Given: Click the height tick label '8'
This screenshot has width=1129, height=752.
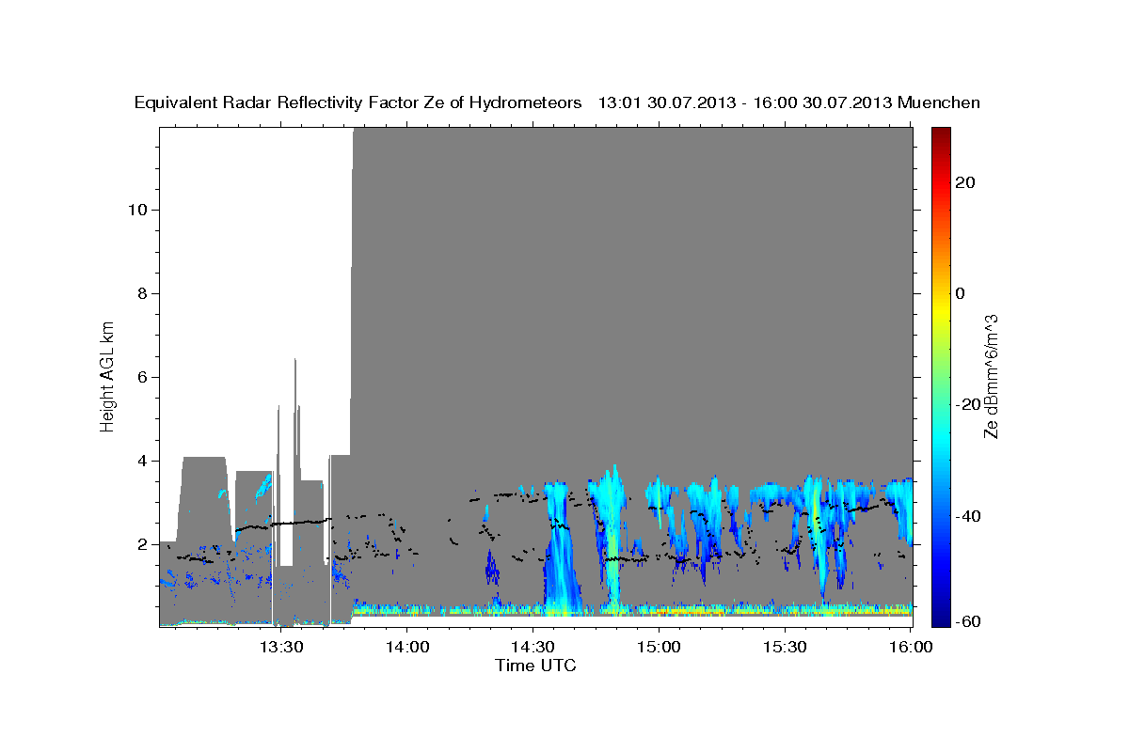Looking at the screenshot, I should (142, 293).
